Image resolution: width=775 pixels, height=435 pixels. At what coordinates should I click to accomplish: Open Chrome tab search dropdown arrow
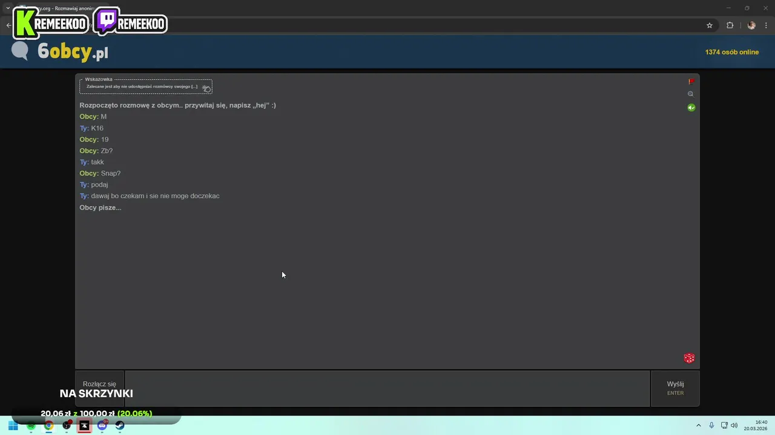[8, 8]
